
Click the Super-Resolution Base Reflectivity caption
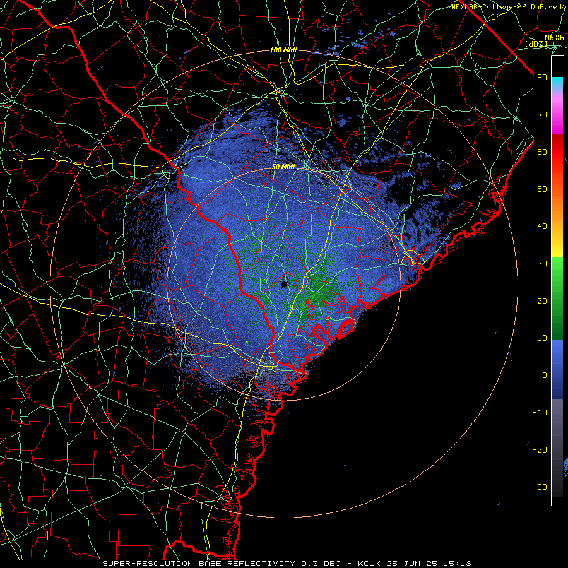[199, 564]
